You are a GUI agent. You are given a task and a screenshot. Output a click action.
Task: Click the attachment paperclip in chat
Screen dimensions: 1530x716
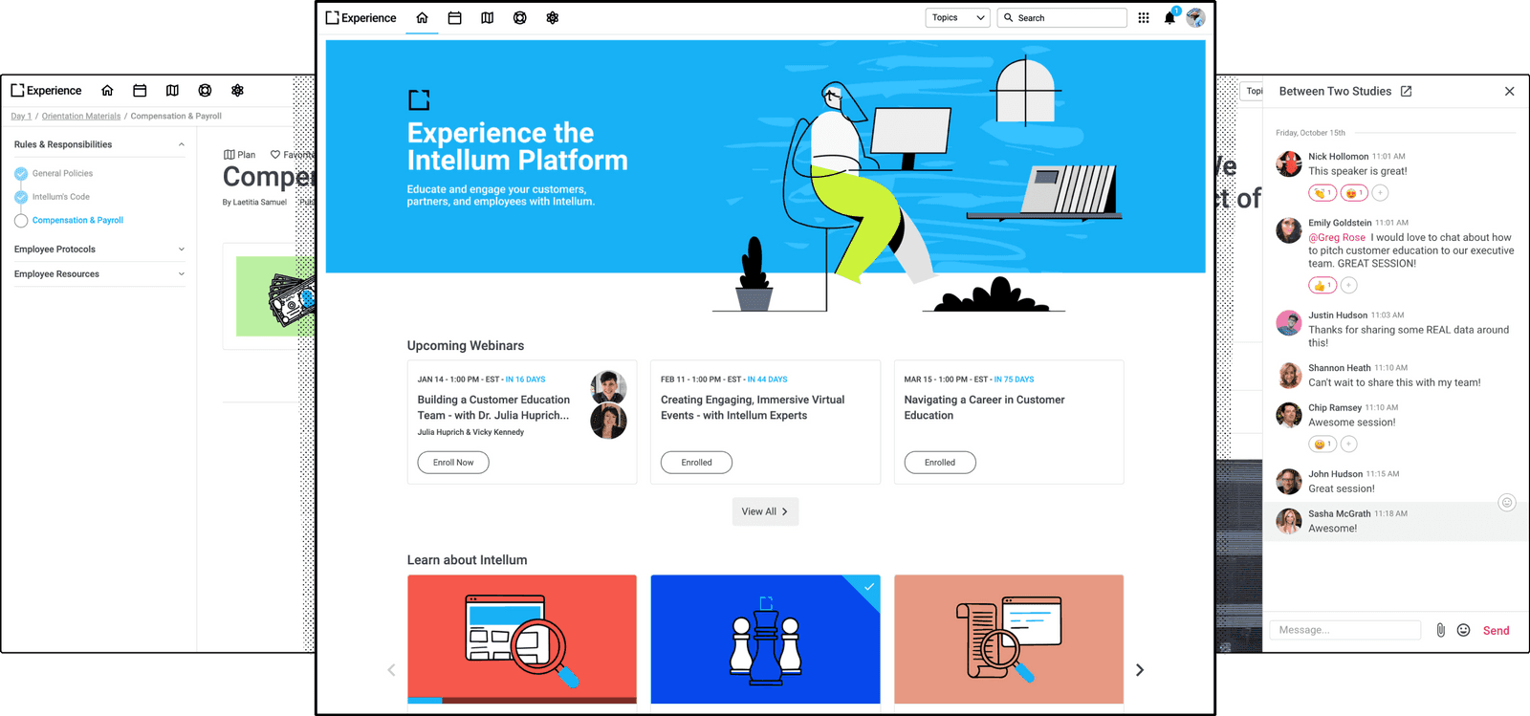point(1440,630)
